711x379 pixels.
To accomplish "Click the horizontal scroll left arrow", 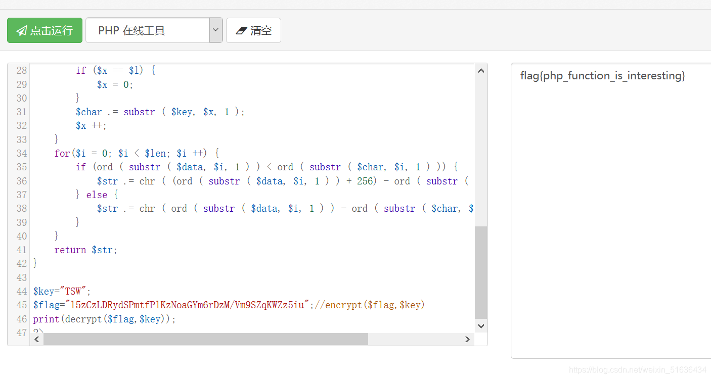I will (37, 340).
